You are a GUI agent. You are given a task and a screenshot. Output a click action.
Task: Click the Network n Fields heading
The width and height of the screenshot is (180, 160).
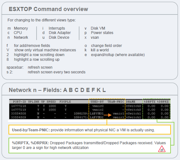click(x=57, y=90)
